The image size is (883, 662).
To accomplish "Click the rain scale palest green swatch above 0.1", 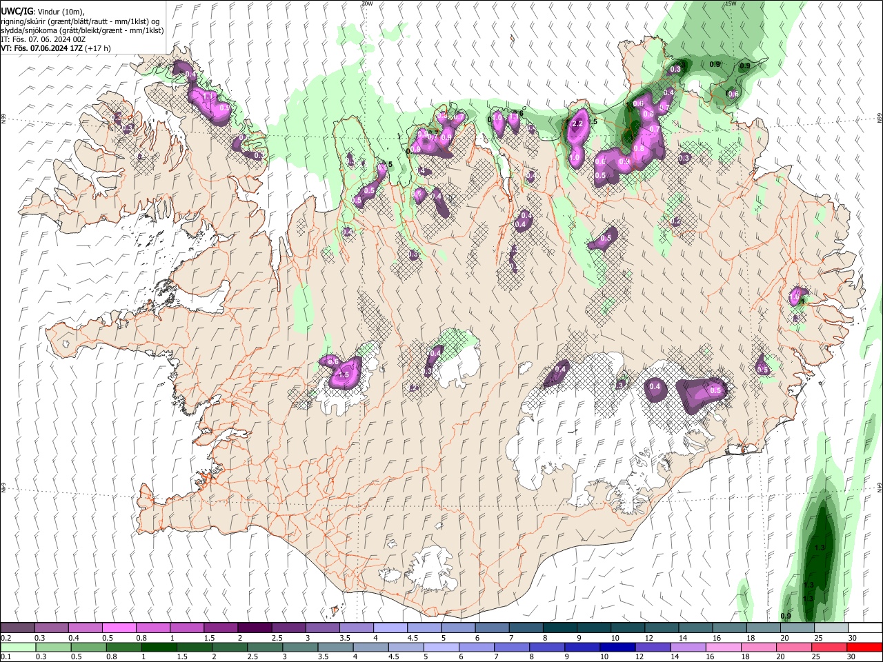I will (x=18, y=647).
